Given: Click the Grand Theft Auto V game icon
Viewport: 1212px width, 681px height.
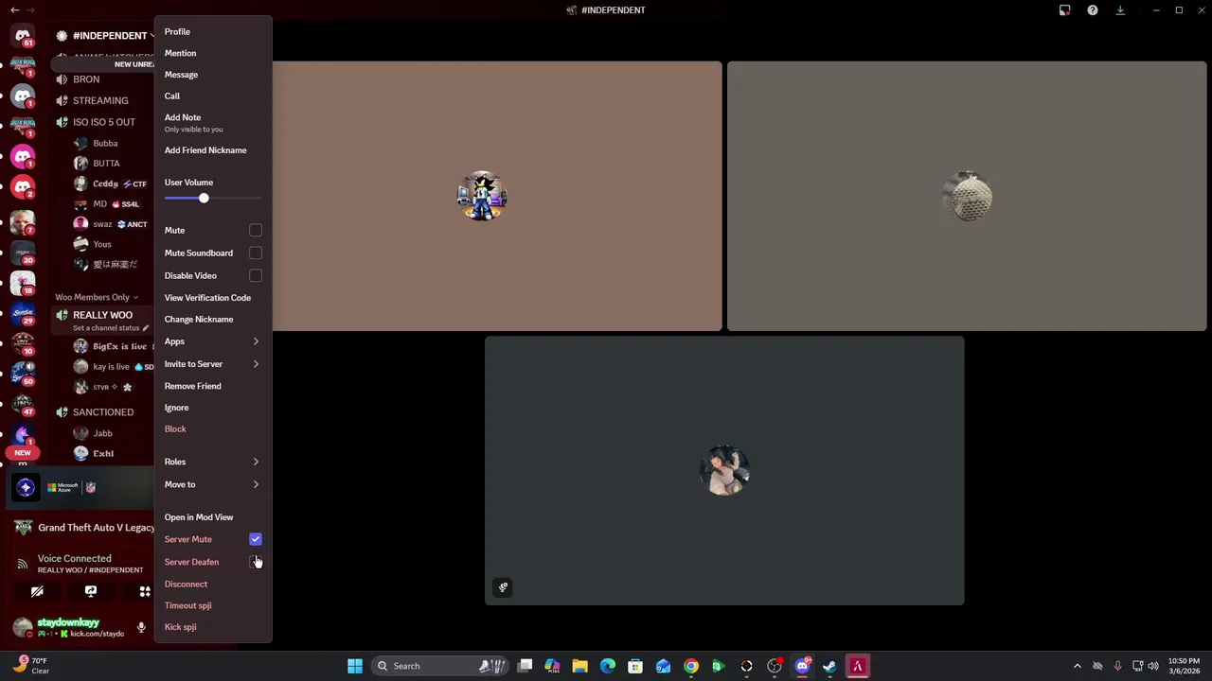Looking at the screenshot, I should (x=23, y=528).
